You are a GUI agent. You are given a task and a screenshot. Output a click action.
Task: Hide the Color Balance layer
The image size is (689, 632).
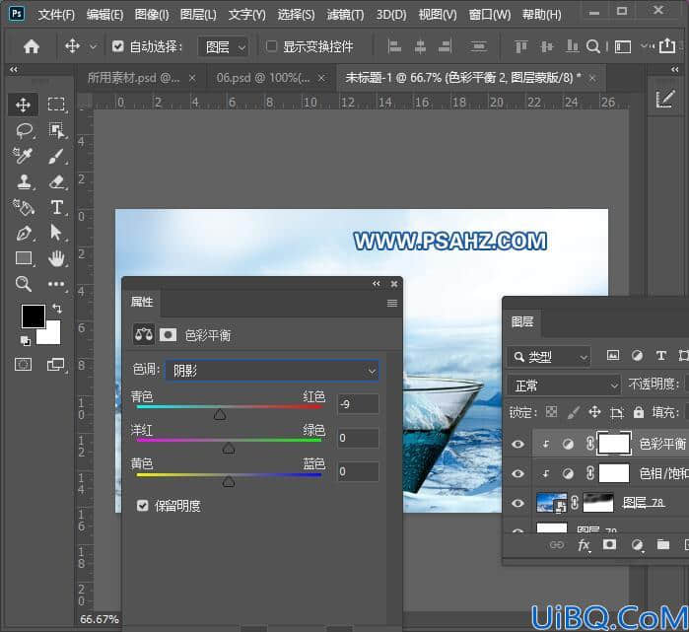coord(517,444)
